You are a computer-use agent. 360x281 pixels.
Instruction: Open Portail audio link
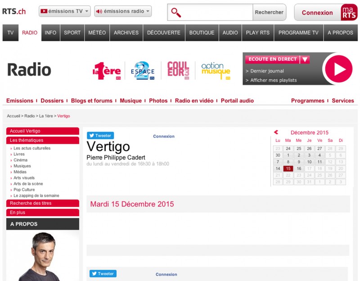tap(237, 100)
